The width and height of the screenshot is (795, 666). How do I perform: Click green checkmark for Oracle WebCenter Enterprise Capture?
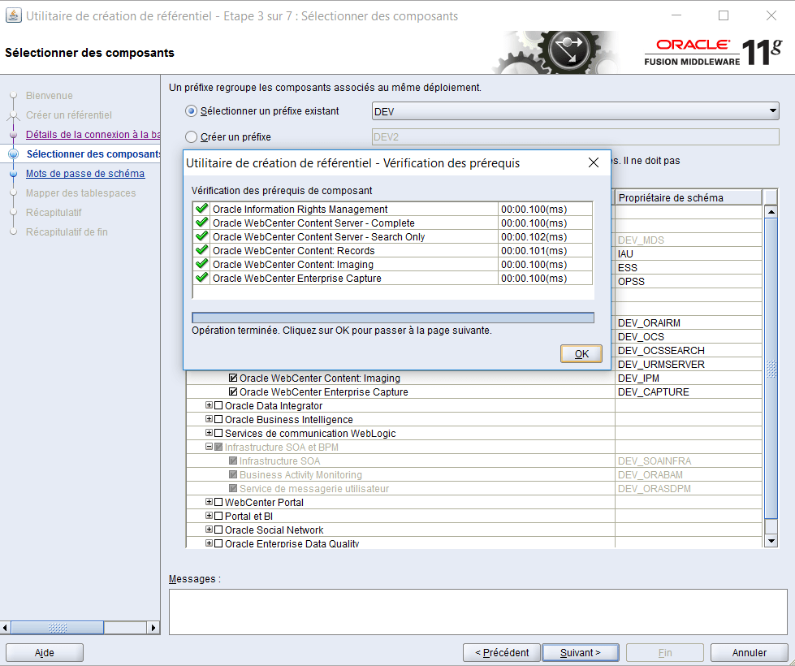[x=201, y=279]
